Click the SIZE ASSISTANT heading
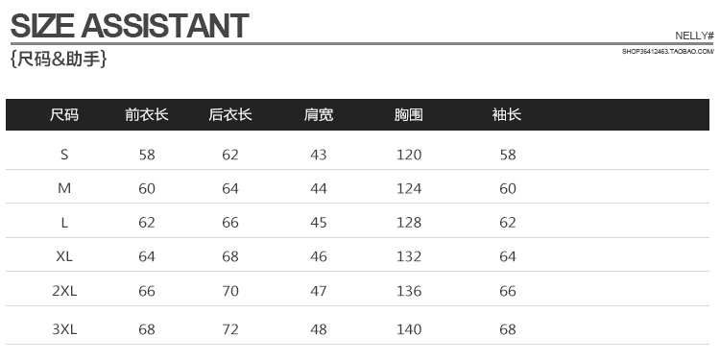The width and height of the screenshot is (720, 361). [x=130, y=26]
